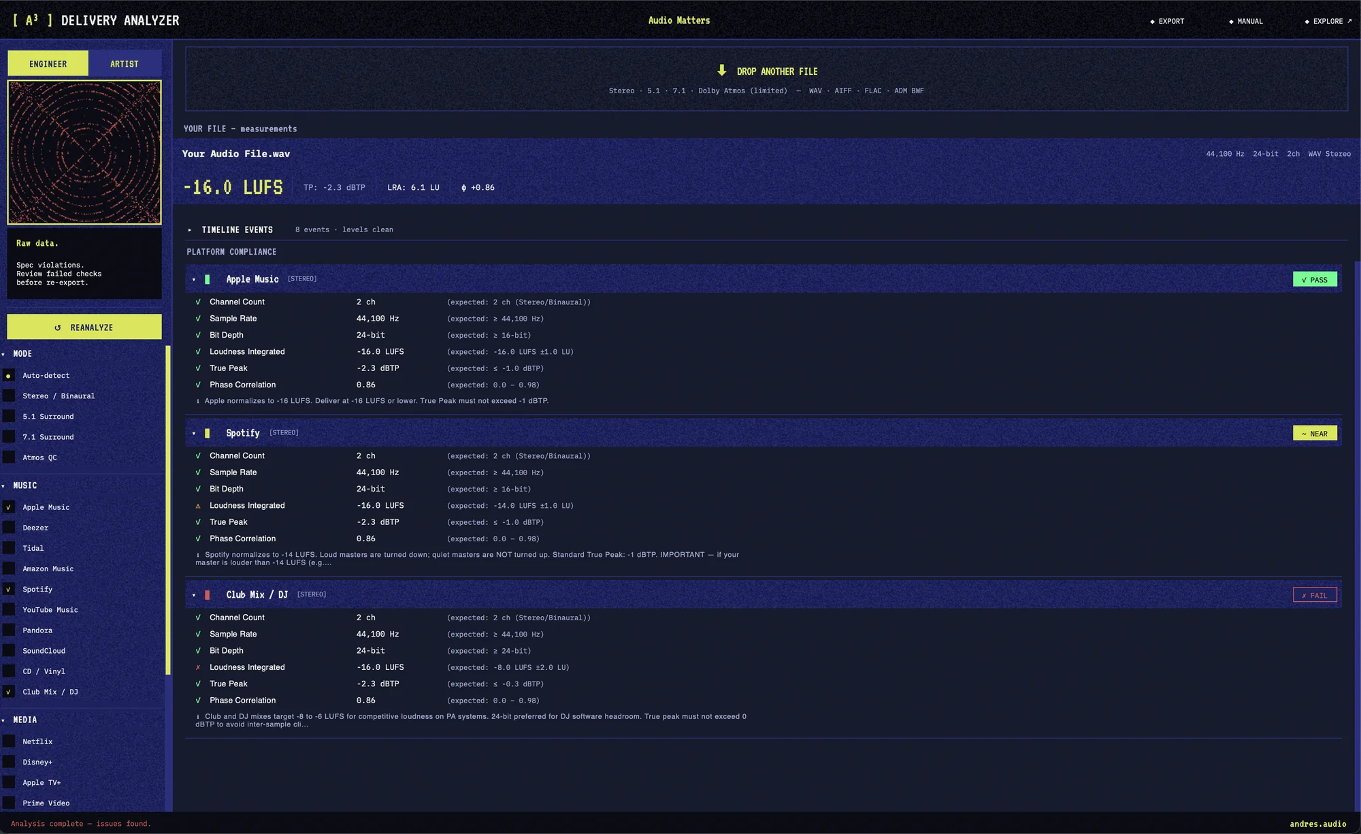Uncheck Club Mix / DJ in sidebar

(x=9, y=692)
